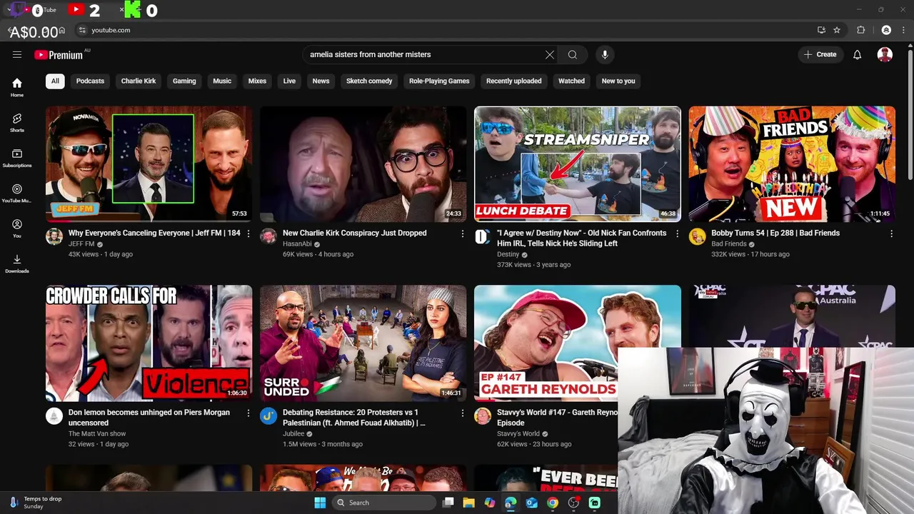Screen dimensions: 914x514
Task: Select the Sketch comedy chip
Action: (x=369, y=81)
